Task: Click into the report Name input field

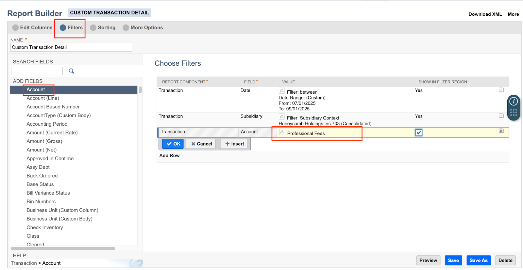Action: [x=71, y=47]
